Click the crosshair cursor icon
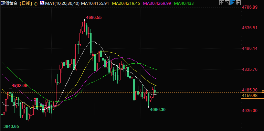Viewport: 264px width, 131px height. pyautogui.click(x=222, y=3)
